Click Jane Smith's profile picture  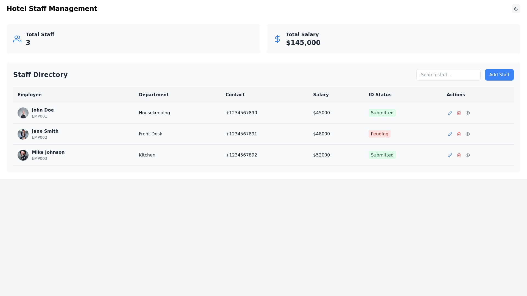click(23, 134)
